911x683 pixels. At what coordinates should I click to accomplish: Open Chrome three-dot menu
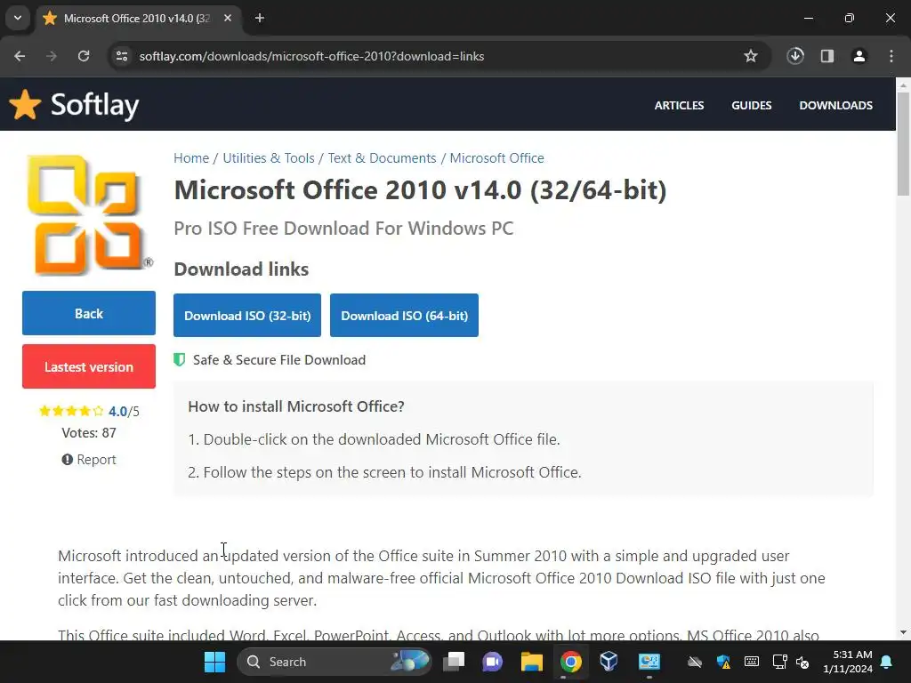pyautogui.click(x=891, y=56)
